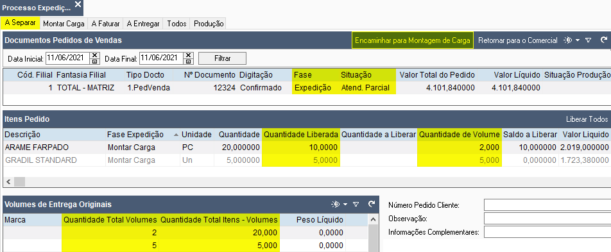Switch to the Montar Carga tab
Image resolution: width=611 pixels, height=252 pixels.
(x=64, y=23)
